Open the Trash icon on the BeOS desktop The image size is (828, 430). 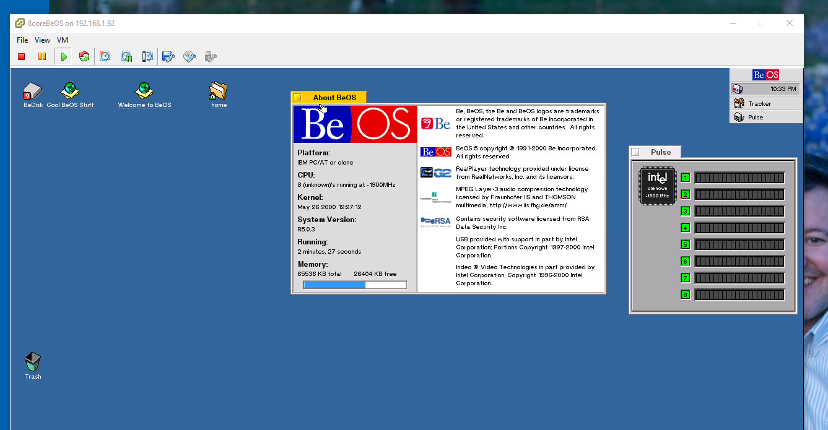pyautogui.click(x=32, y=363)
